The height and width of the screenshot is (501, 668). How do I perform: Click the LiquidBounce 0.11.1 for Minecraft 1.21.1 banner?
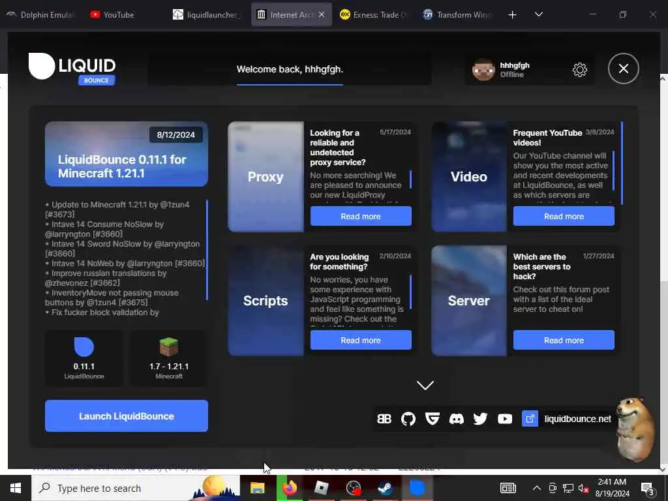pos(127,154)
